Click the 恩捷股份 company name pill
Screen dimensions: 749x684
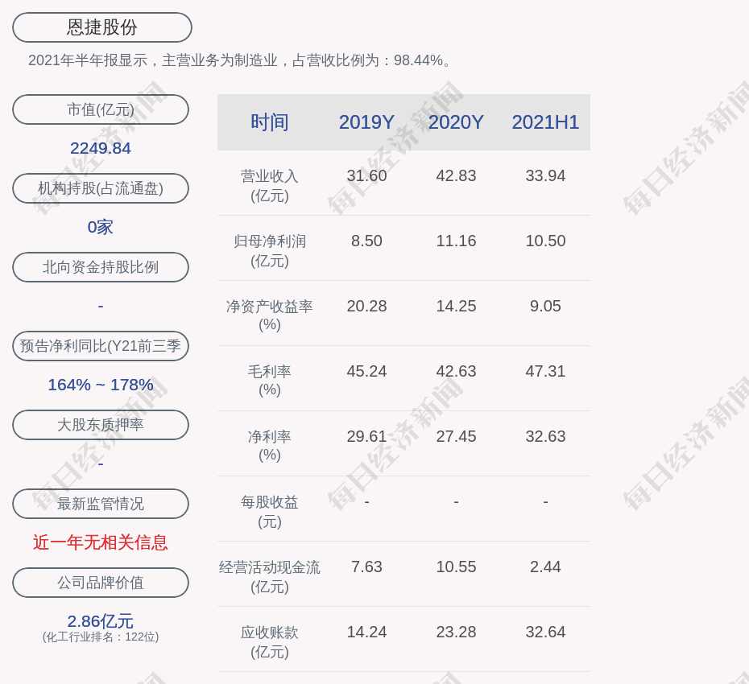101,27
